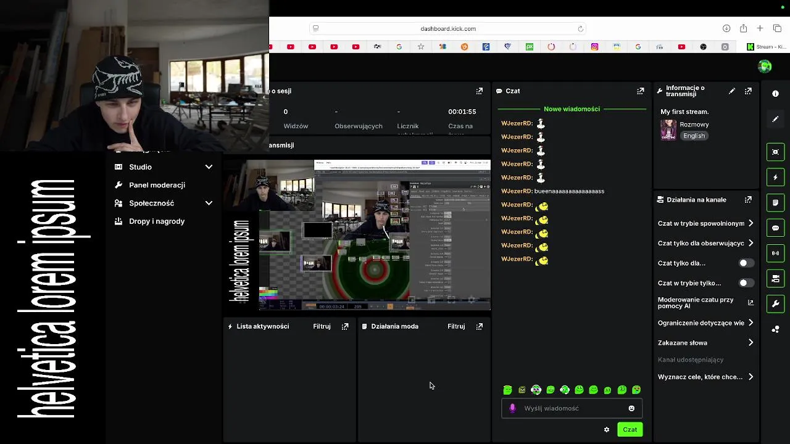This screenshot has height=444, width=790.
Task: Click Filtruj in Lista aktywności panel
Action: (322, 327)
